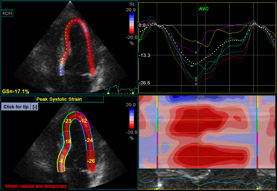
Task: Click the GS=-17.1% global strain readout
Action: [16, 91]
